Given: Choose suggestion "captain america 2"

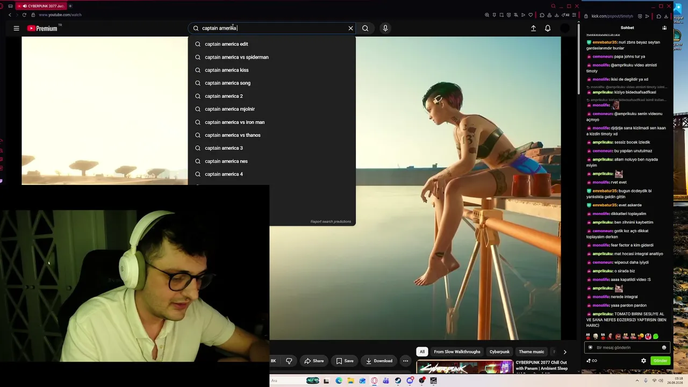Looking at the screenshot, I should pos(271,96).
